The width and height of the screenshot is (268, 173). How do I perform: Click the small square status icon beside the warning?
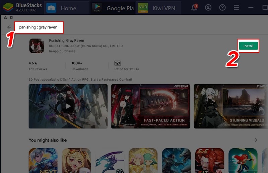(11, 17)
